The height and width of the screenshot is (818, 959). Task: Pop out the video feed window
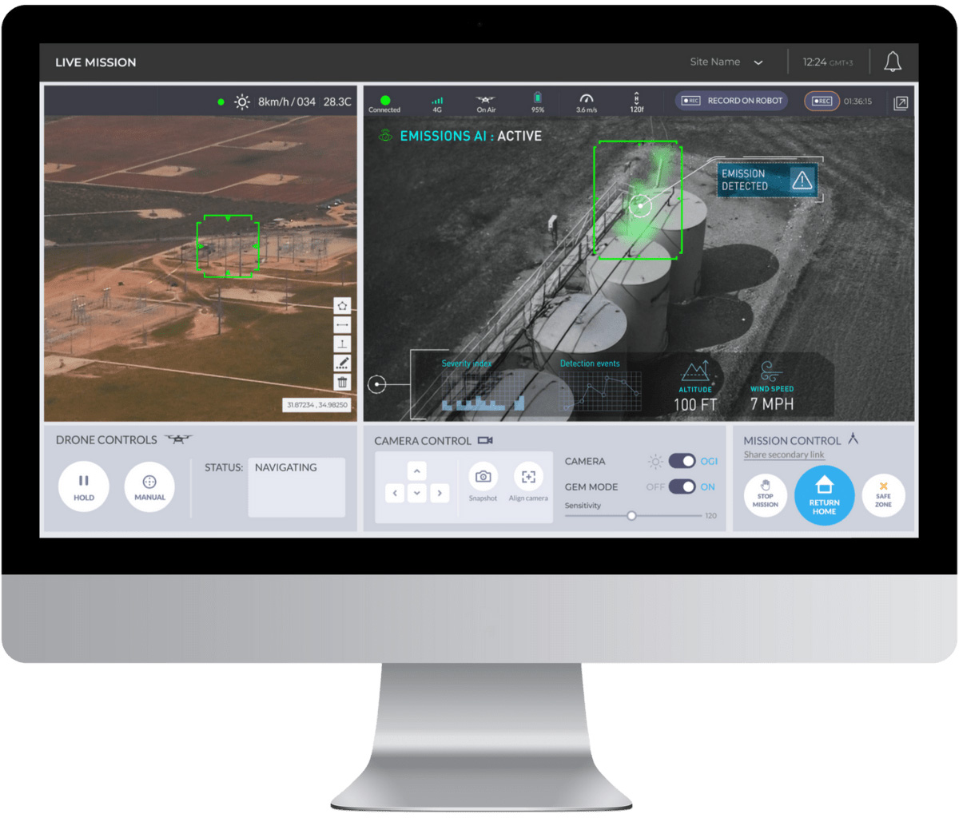click(901, 103)
